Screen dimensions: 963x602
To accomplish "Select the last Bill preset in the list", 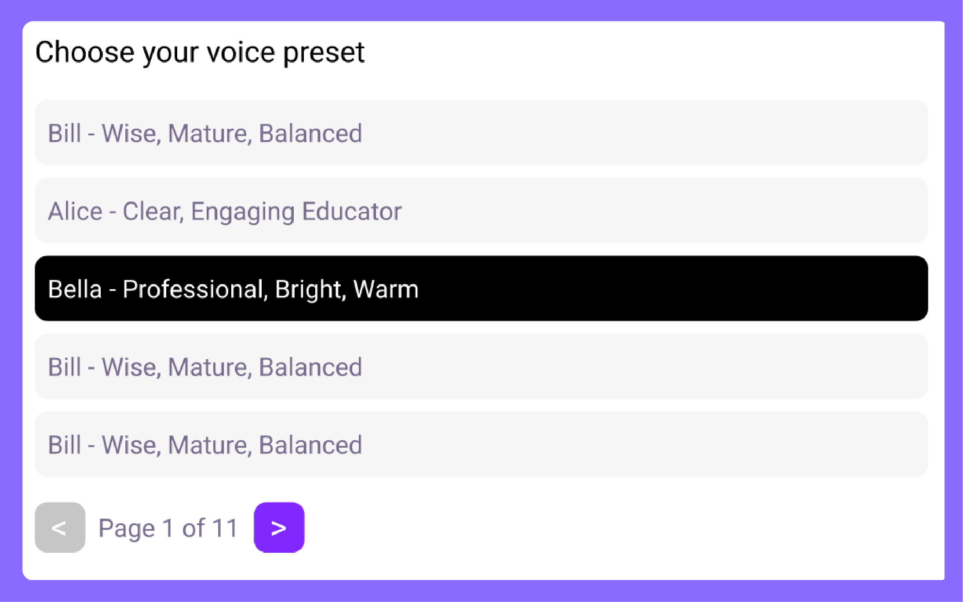I will [481, 444].
